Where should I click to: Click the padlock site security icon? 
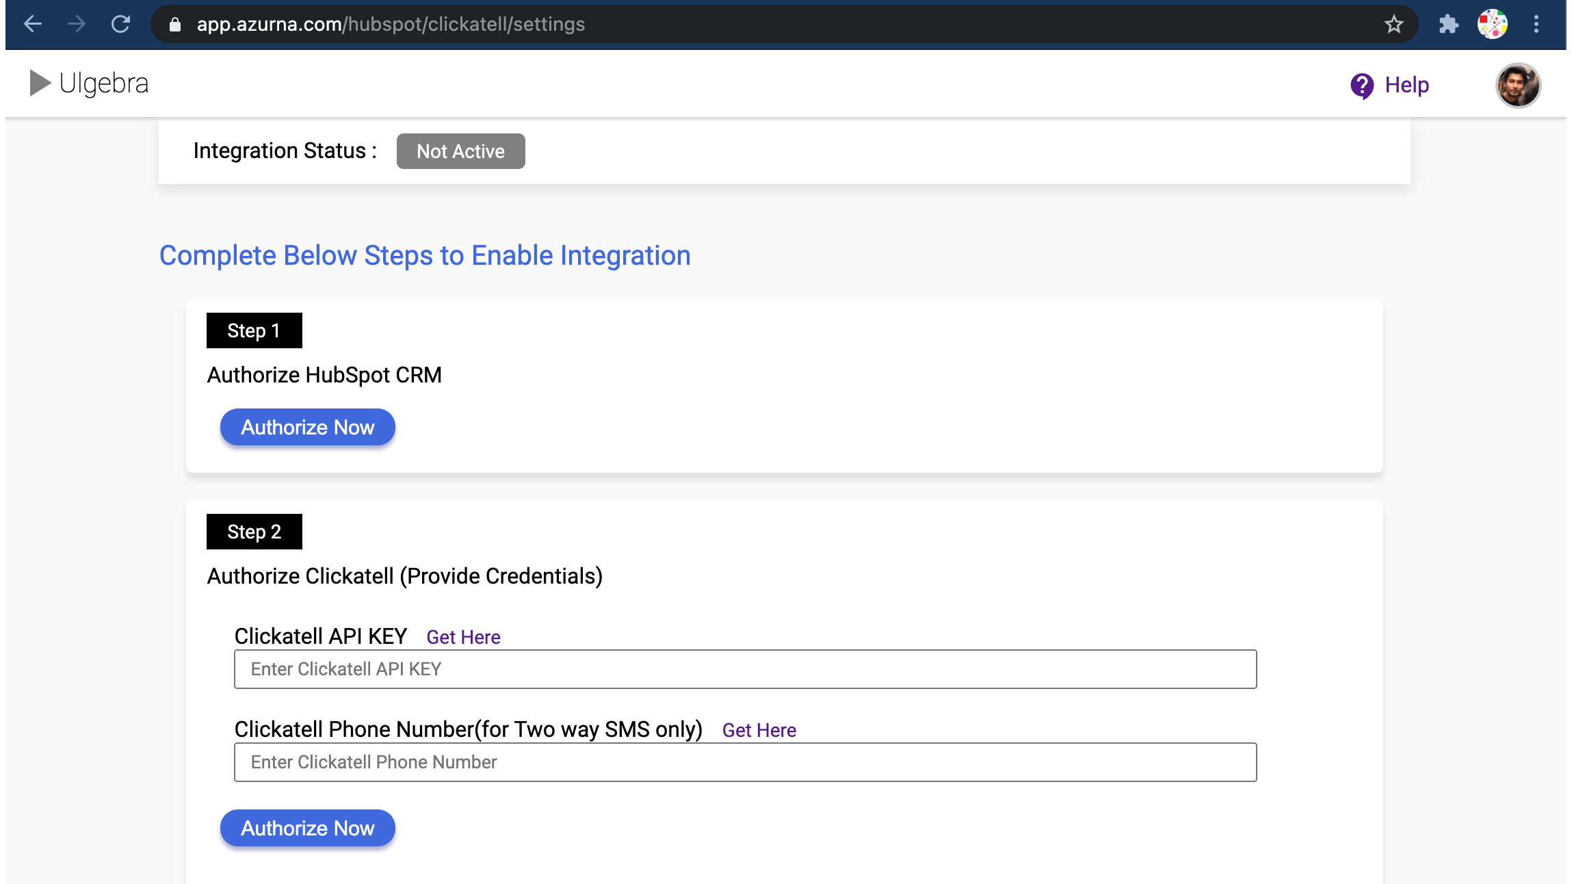pyautogui.click(x=175, y=25)
